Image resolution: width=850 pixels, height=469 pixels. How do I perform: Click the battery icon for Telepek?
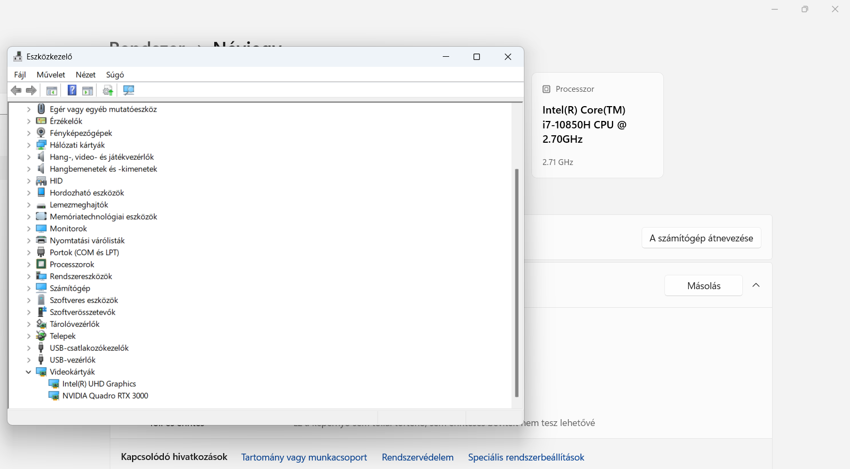[x=41, y=336]
